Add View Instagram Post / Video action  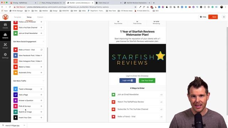(41, 61)
